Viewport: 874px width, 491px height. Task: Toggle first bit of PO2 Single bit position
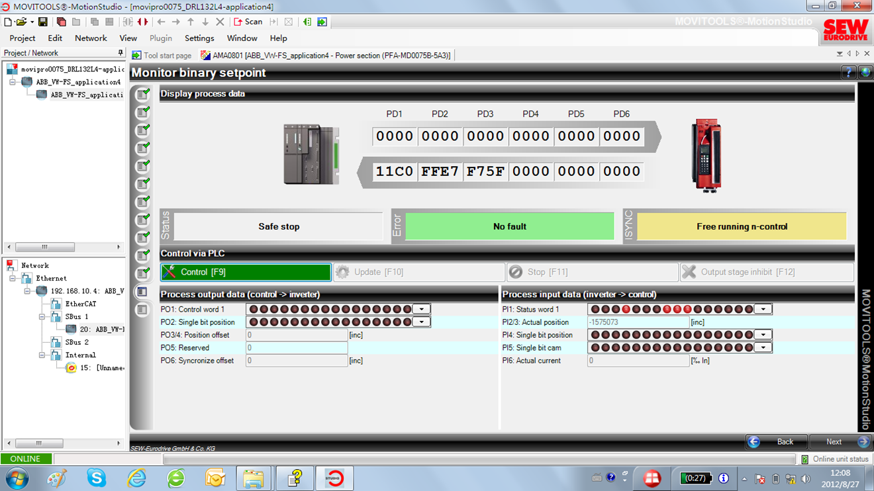pos(254,322)
